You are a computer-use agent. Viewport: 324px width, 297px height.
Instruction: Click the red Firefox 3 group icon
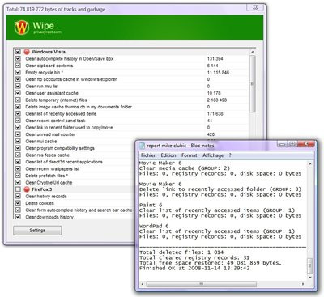27,189
